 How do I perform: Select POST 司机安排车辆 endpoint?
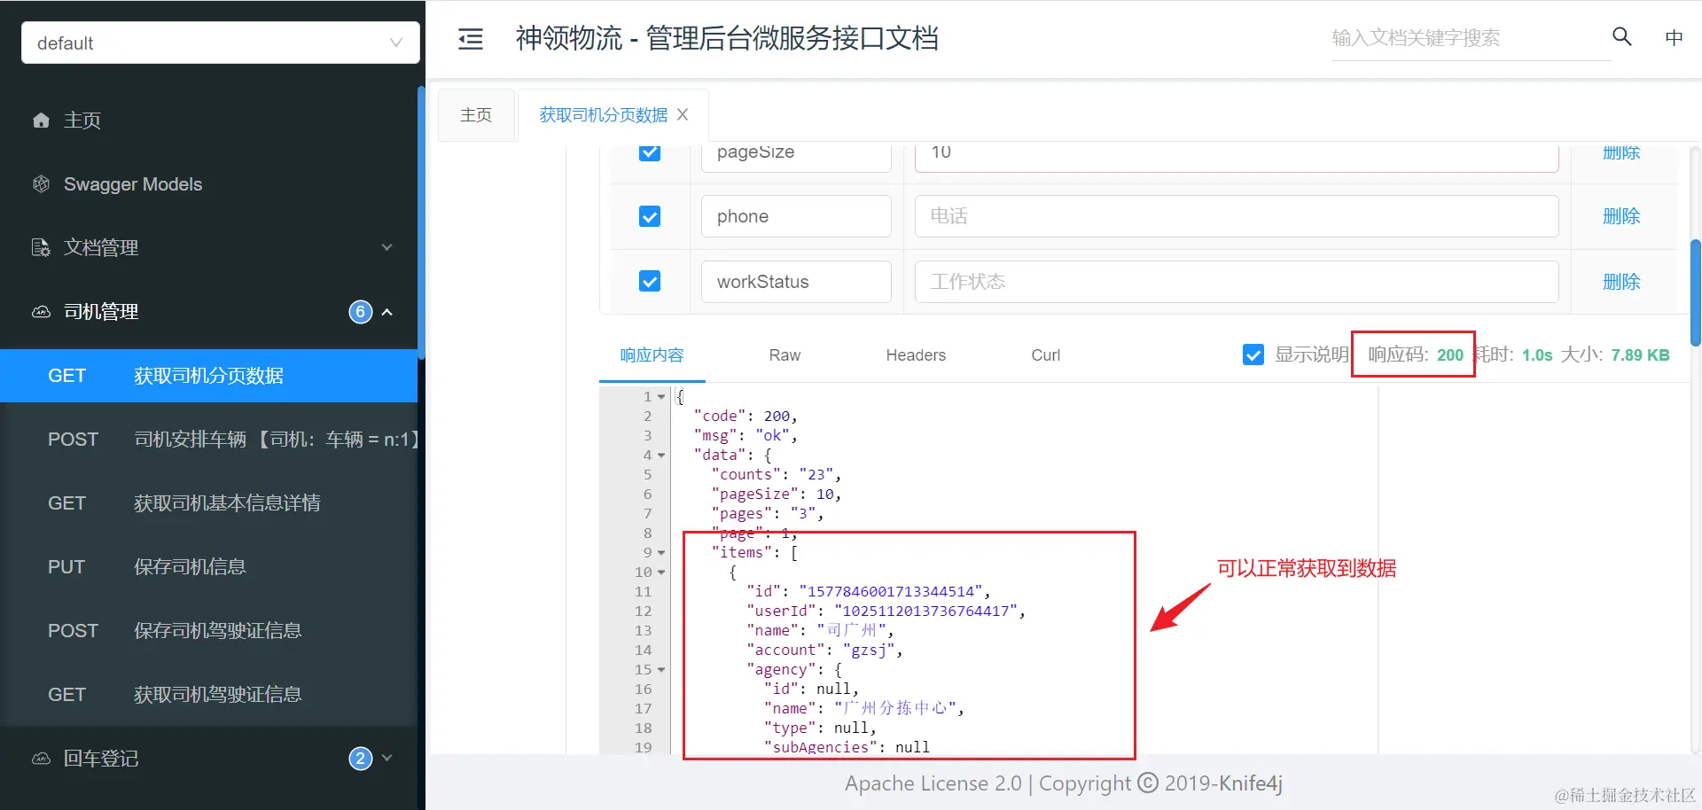click(x=209, y=440)
